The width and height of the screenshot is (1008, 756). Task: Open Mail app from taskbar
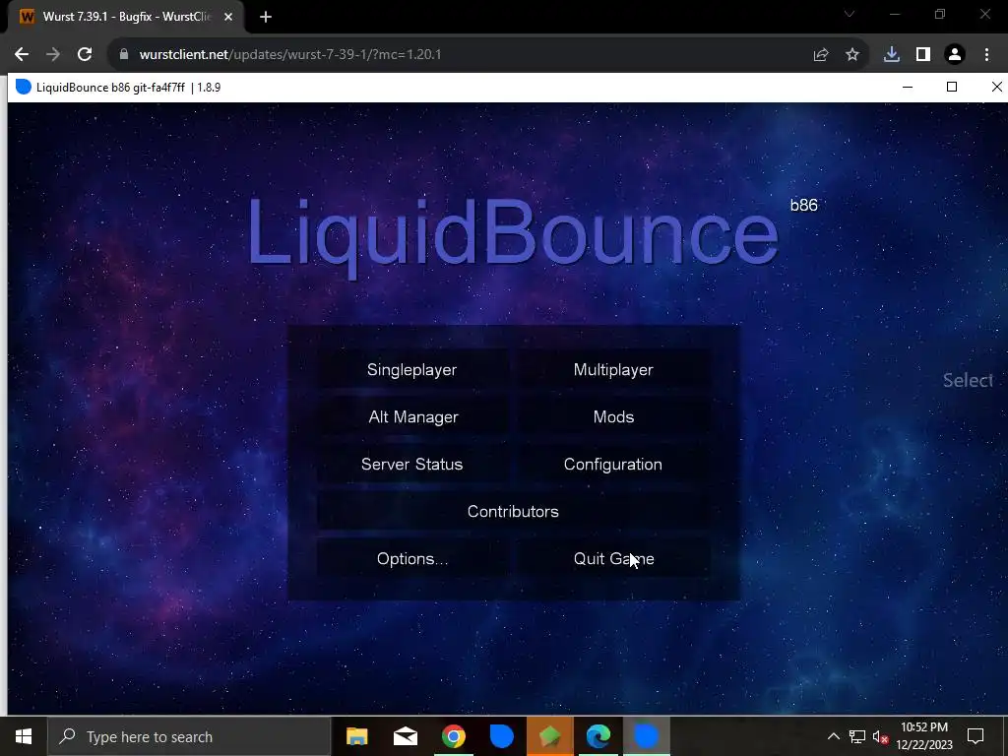405,736
